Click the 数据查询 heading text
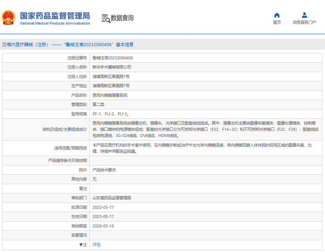This screenshot has width=325, height=252. 122,18
